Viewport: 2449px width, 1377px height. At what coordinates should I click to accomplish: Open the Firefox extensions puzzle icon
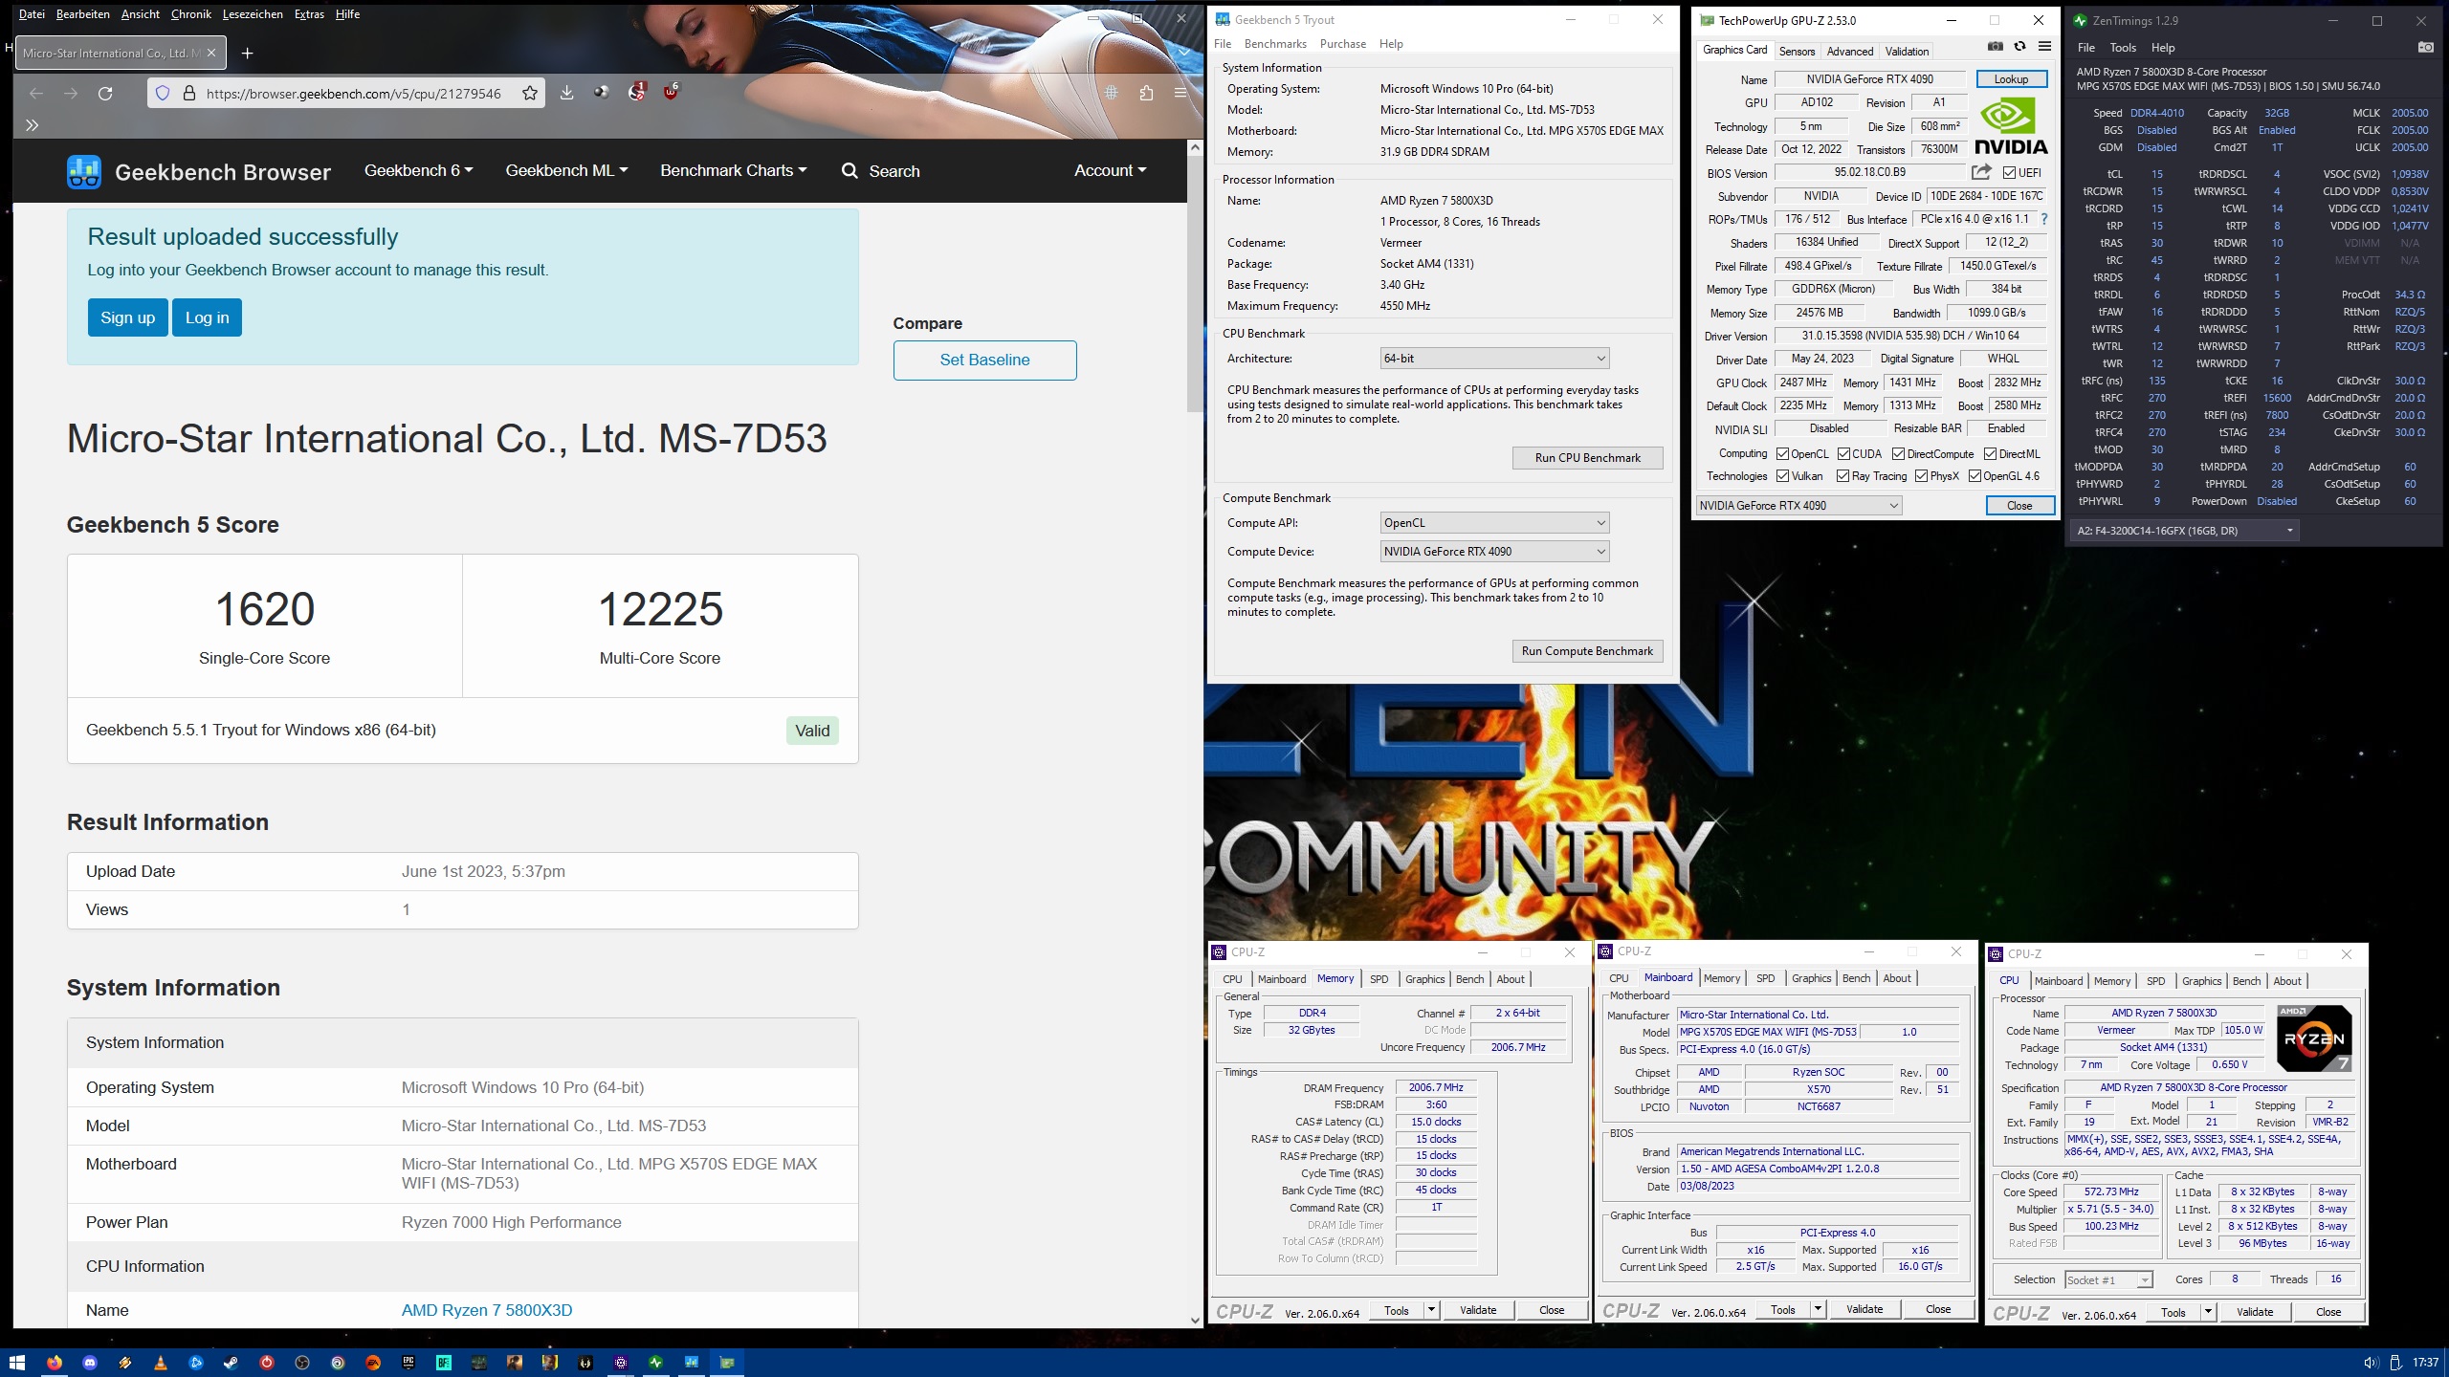click(1146, 93)
